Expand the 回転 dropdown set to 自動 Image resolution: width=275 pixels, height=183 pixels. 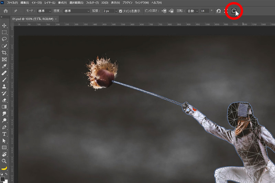tap(192, 11)
